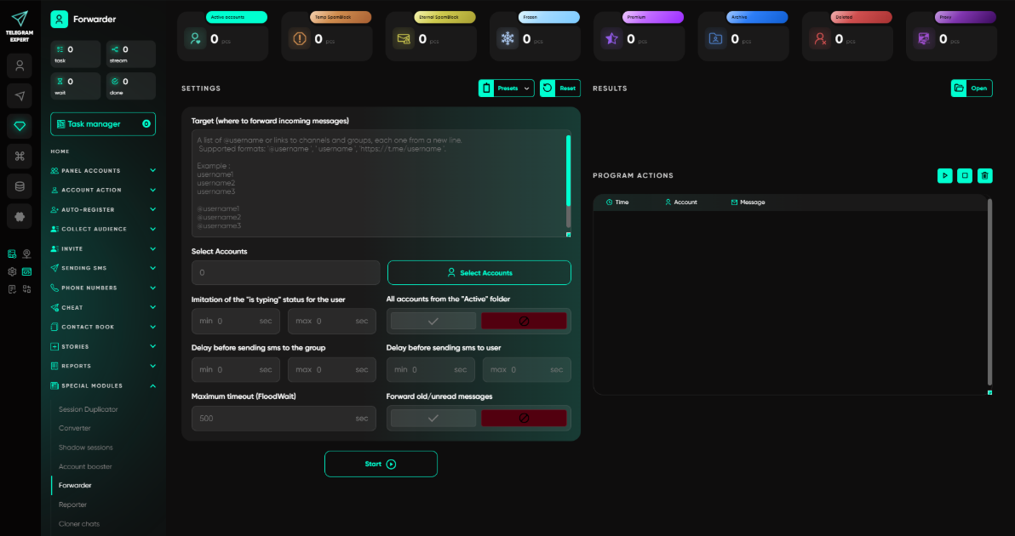Expand the Panel Accounts menu
The width and height of the screenshot is (1015, 536).
tap(103, 171)
